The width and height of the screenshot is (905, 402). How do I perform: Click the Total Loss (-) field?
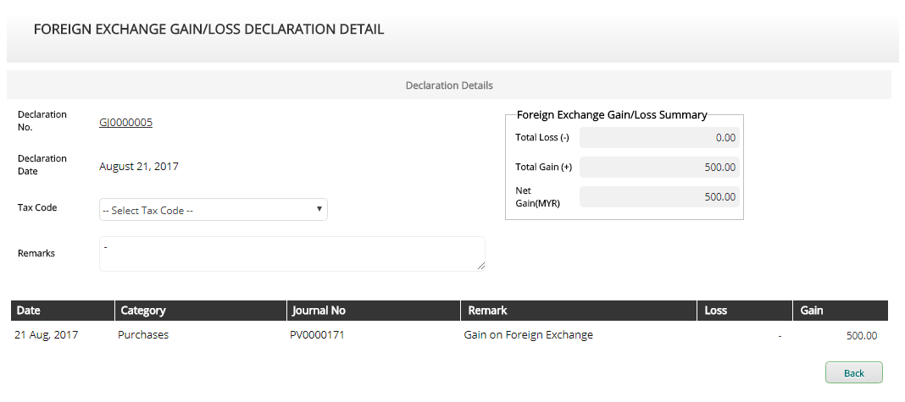tap(659, 137)
